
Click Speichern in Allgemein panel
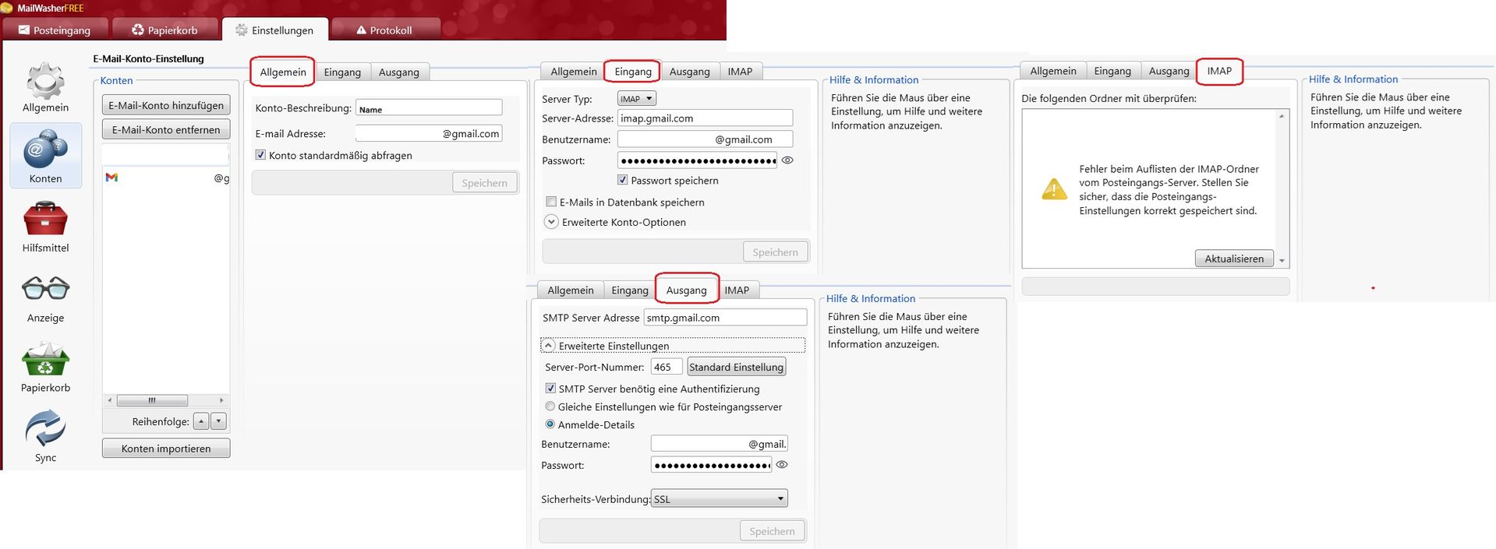484,183
